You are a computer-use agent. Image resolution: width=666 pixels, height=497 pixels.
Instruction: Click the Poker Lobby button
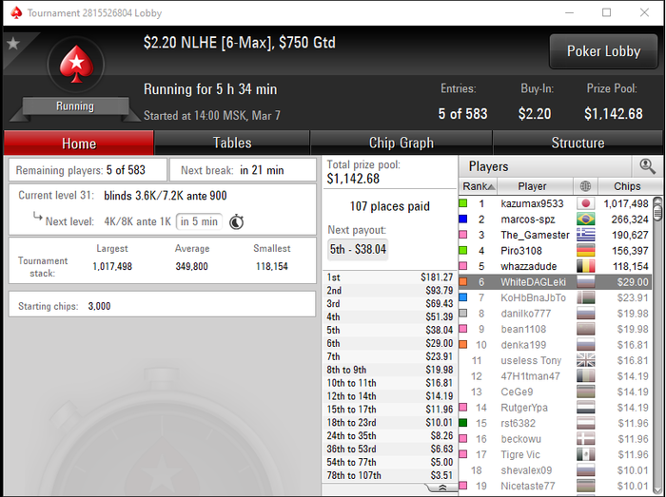point(603,51)
